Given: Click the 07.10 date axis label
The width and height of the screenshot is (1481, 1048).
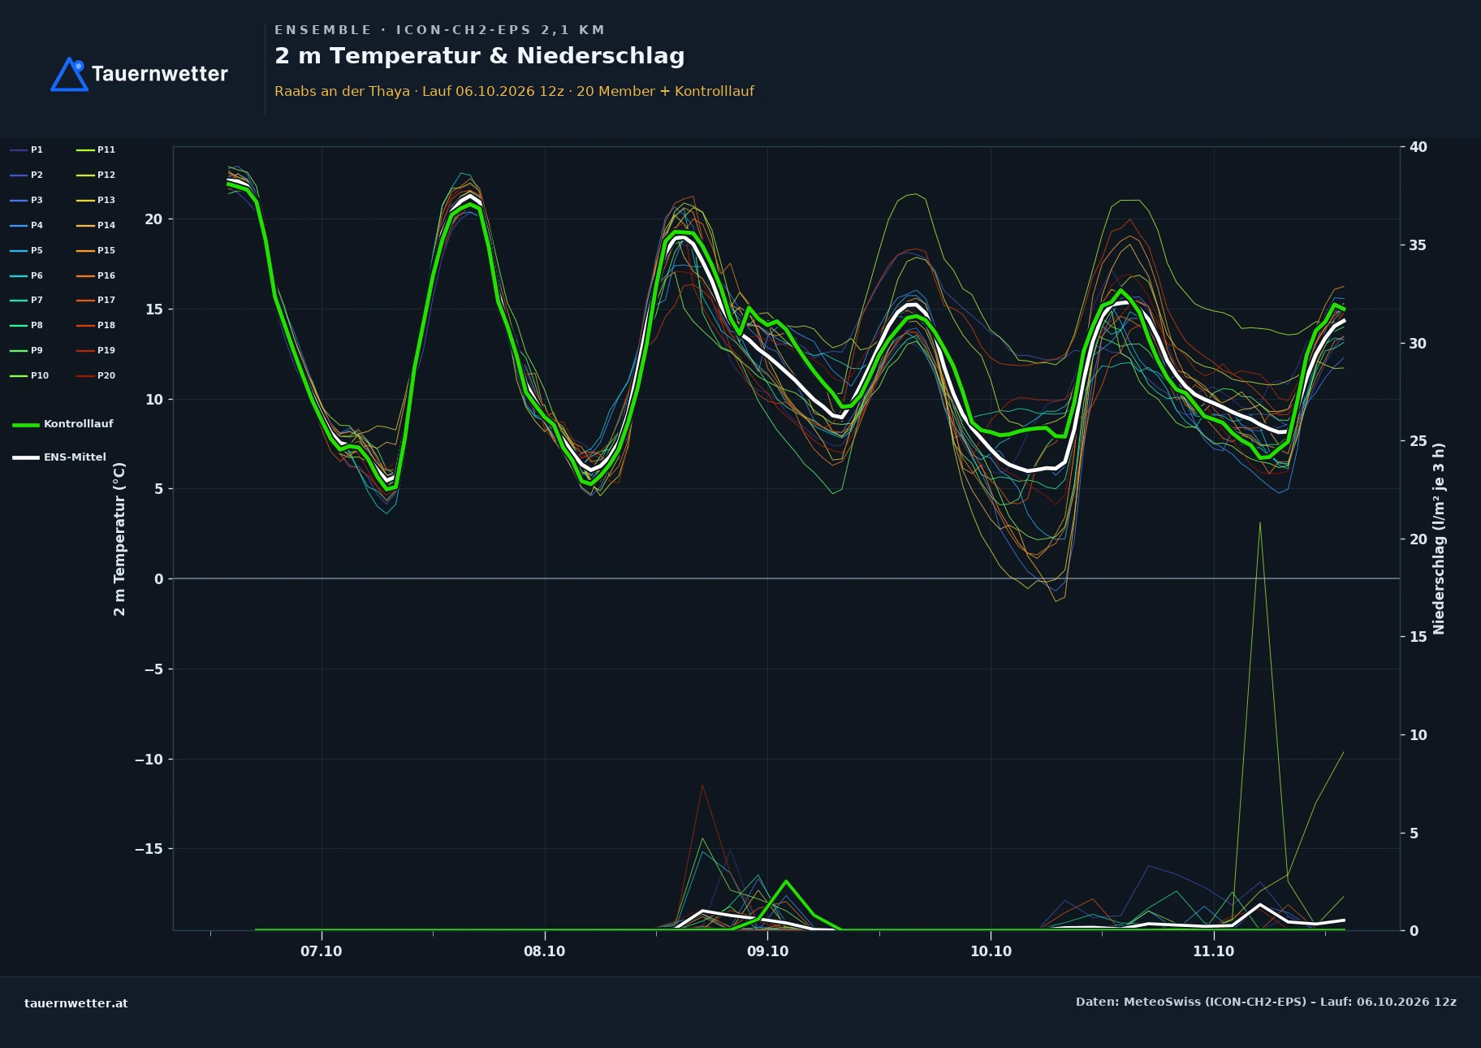Looking at the screenshot, I should pyautogui.click(x=322, y=951).
